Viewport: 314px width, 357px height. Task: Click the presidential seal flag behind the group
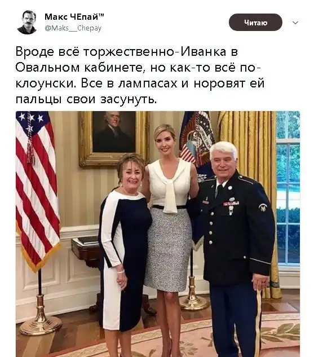tap(197, 146)
